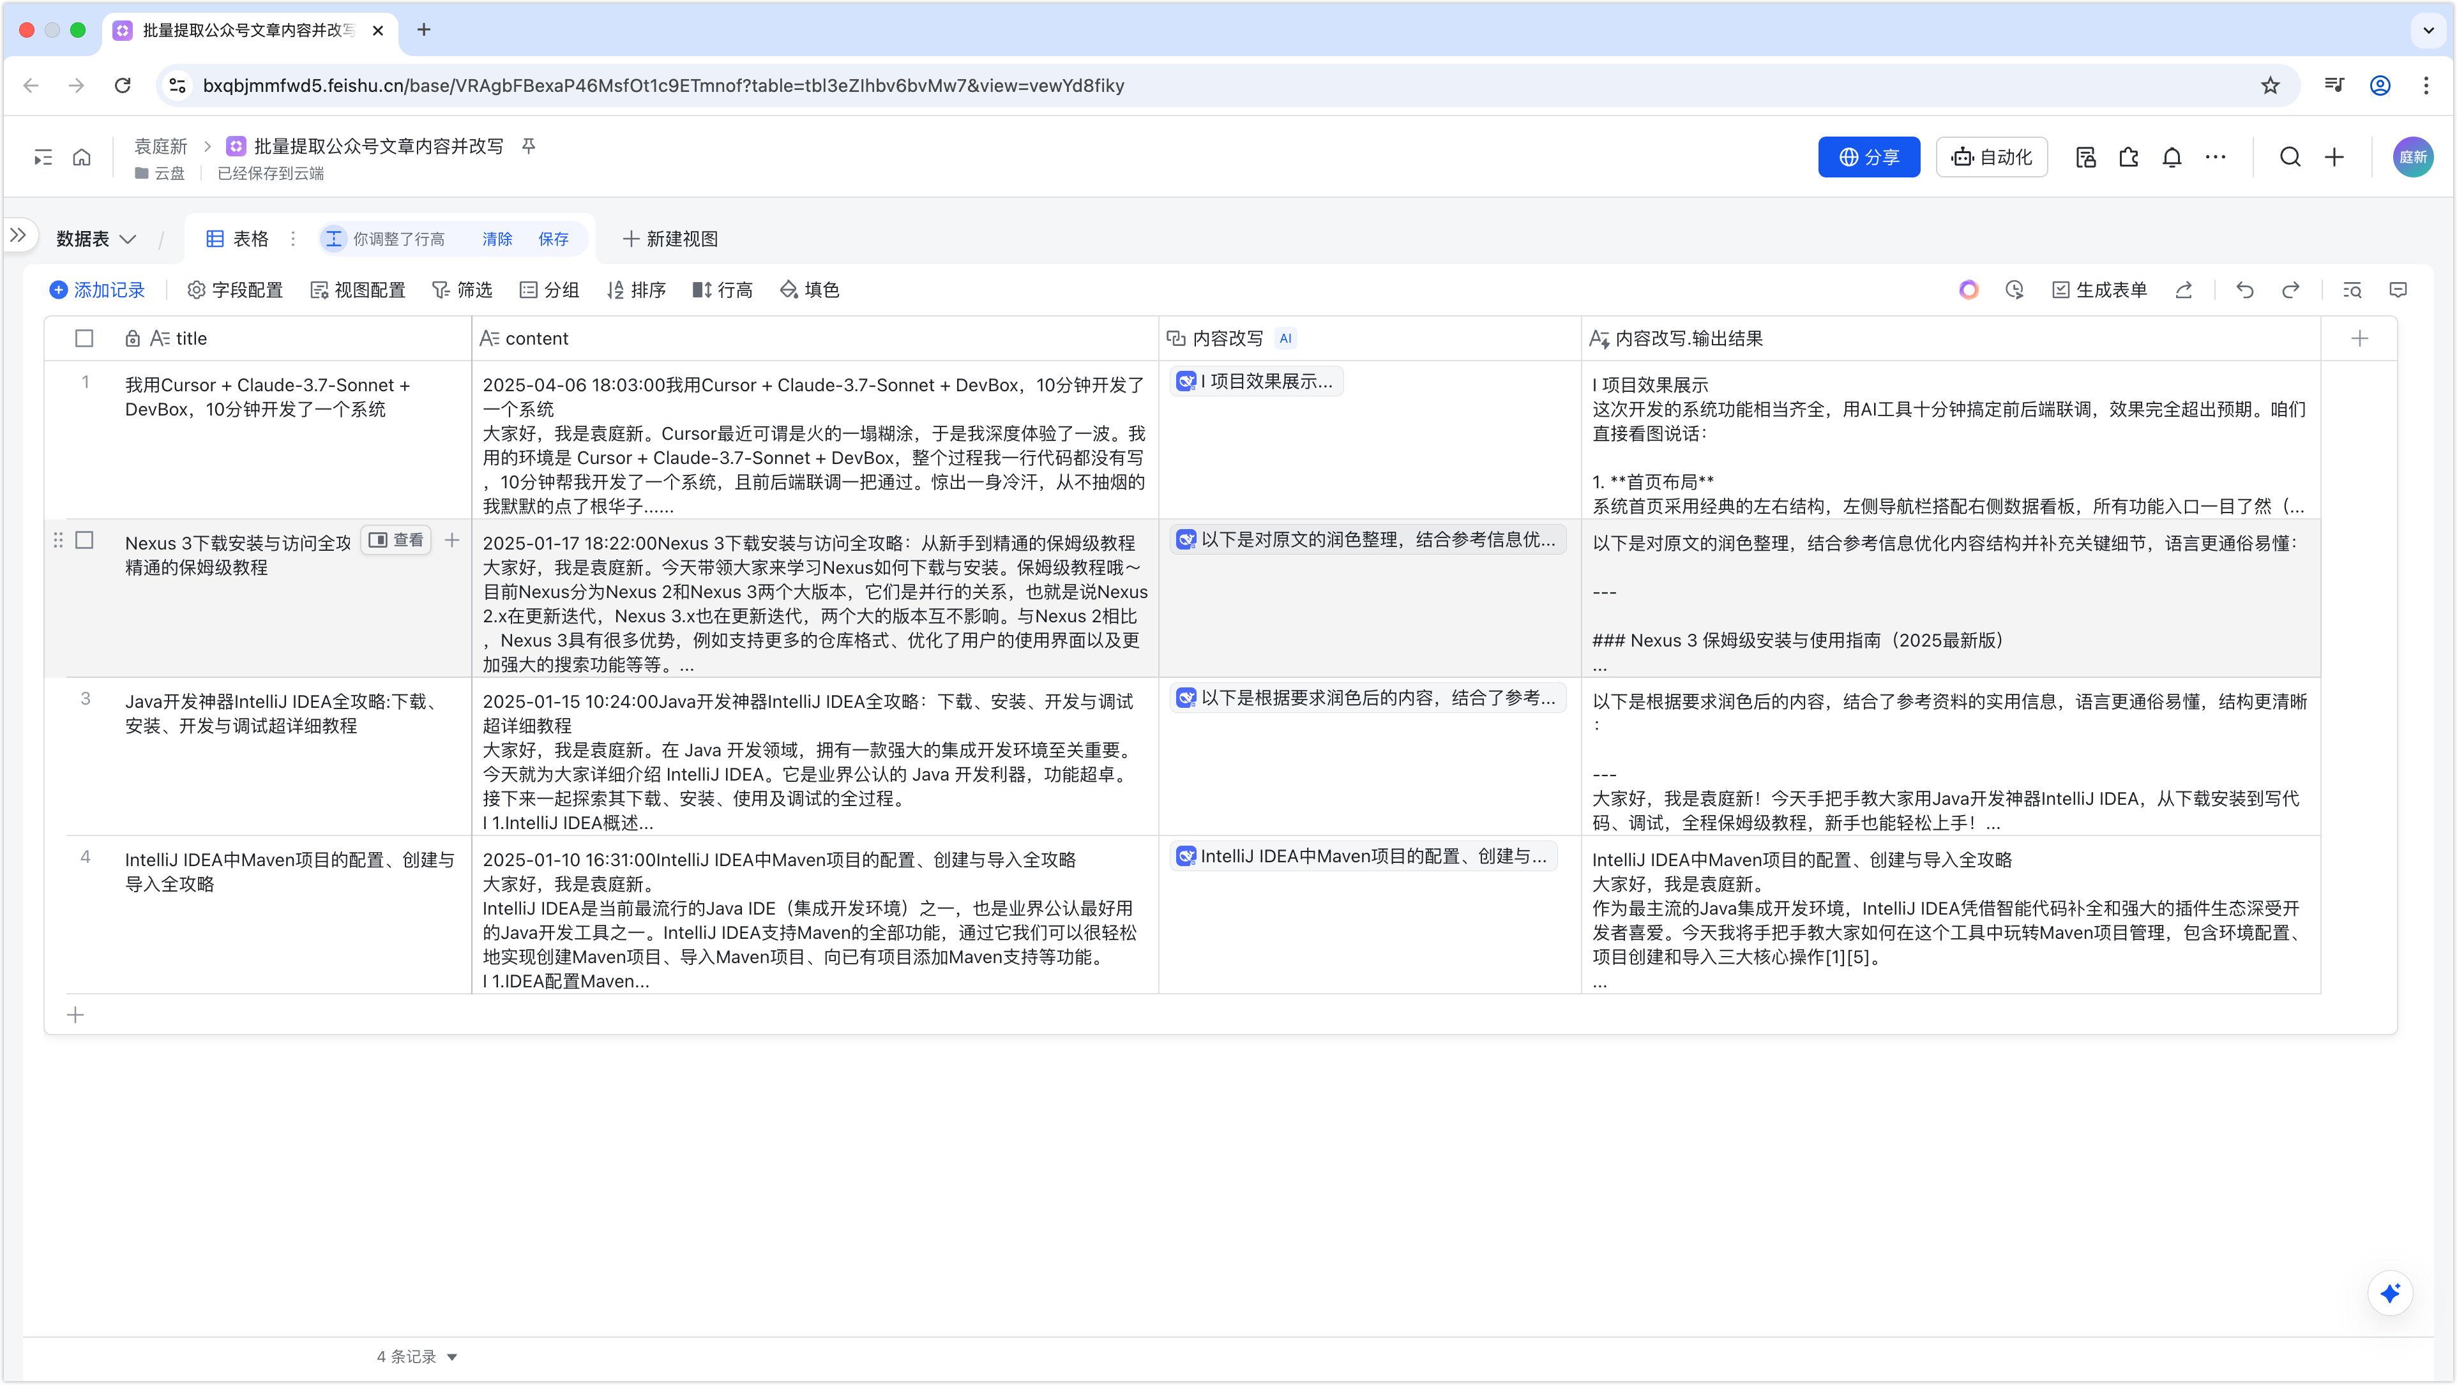Click the undo arrow in toolbar

(2244, 290)
